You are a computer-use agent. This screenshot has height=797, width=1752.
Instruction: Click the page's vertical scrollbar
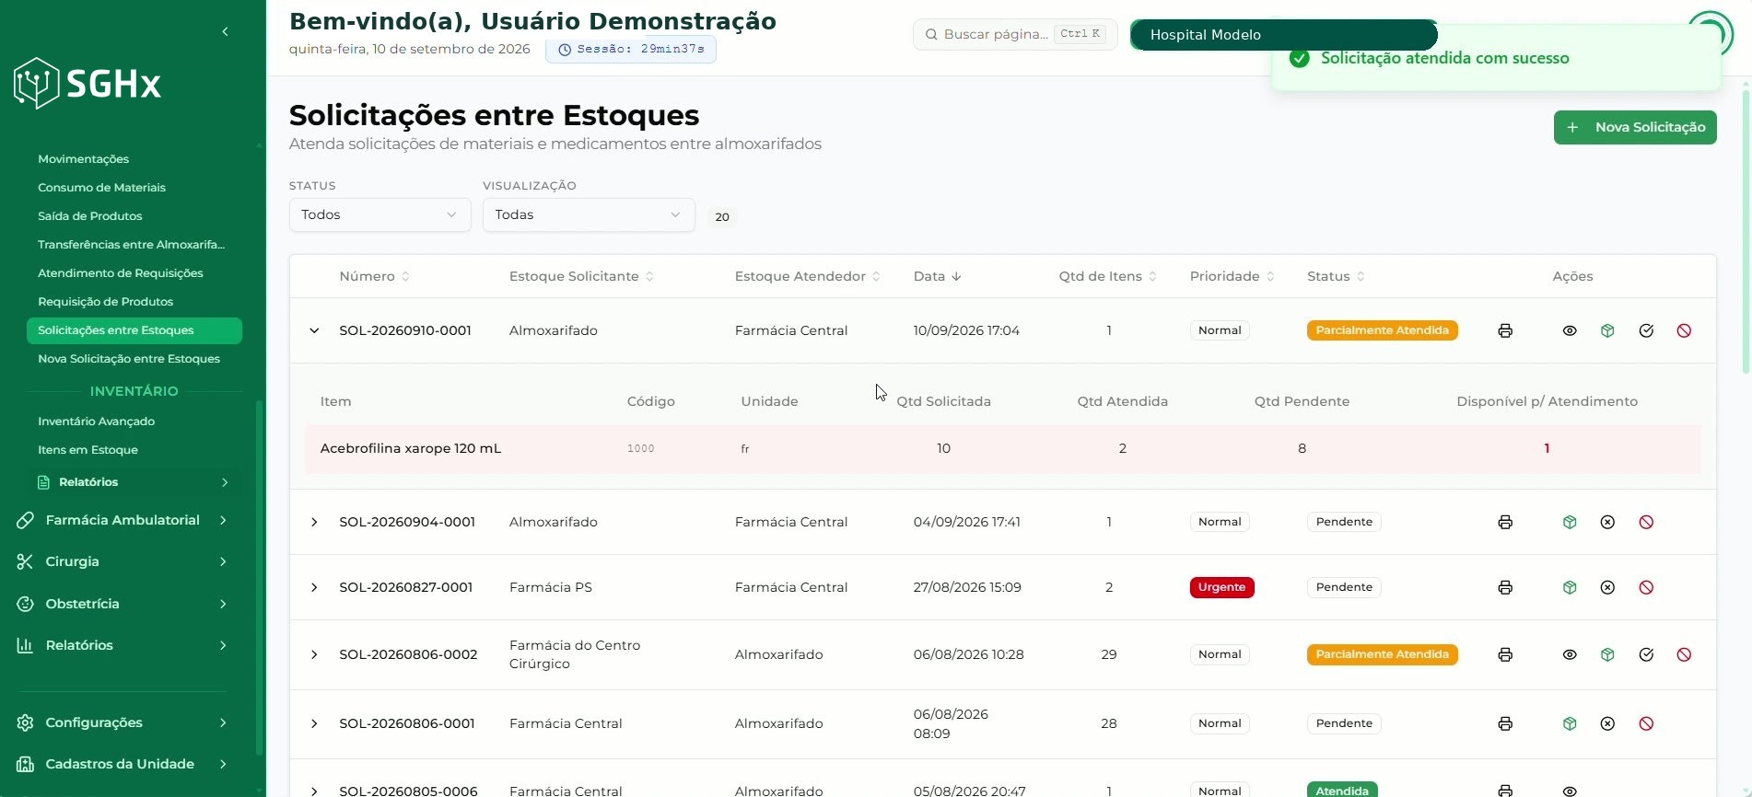[1746, 230]
